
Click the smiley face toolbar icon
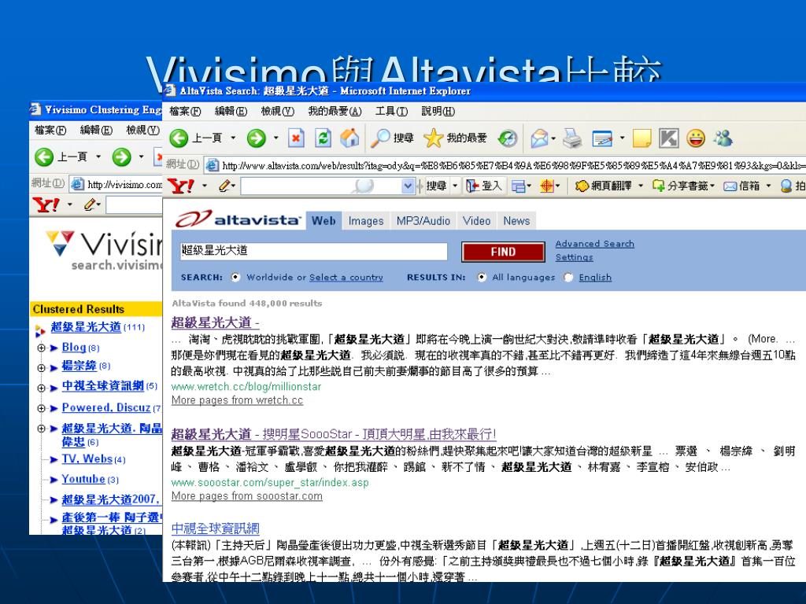(x=696, y=138)
